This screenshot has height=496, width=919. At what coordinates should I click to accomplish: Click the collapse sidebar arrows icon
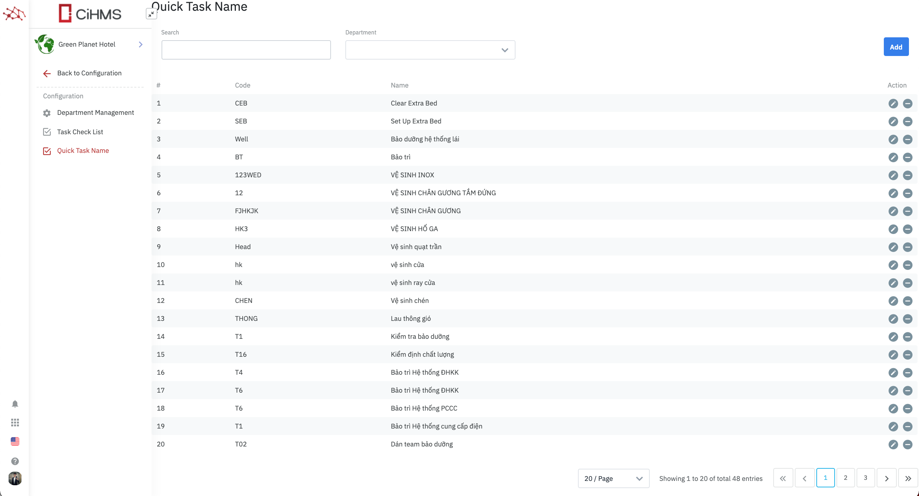pos(151,14)
